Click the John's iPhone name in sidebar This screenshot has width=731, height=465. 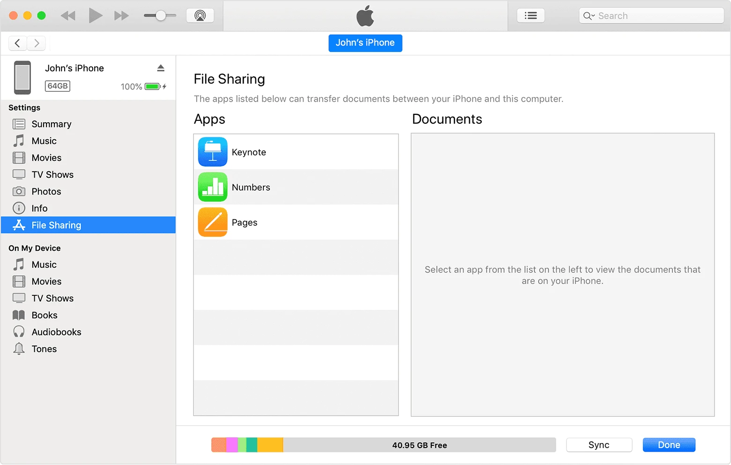[x=75, y=68]
